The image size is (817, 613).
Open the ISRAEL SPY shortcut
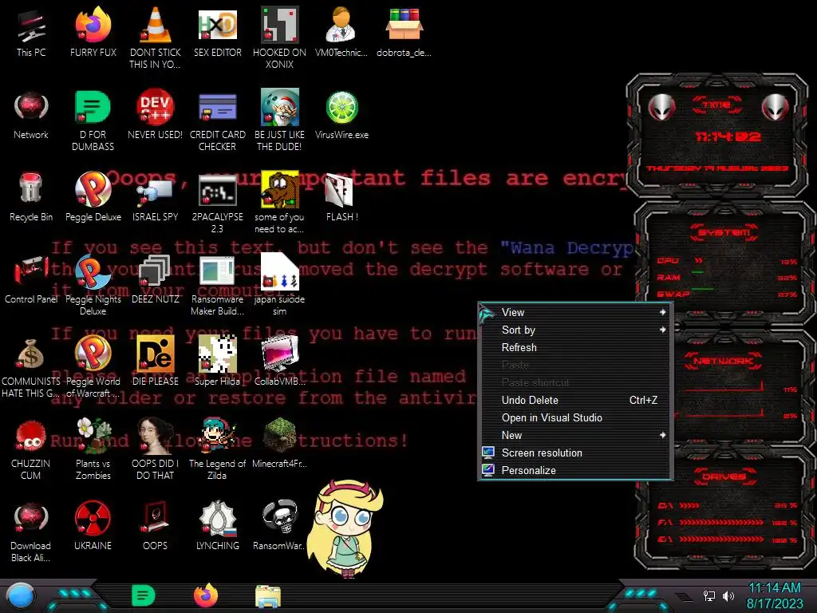(155, 197)
